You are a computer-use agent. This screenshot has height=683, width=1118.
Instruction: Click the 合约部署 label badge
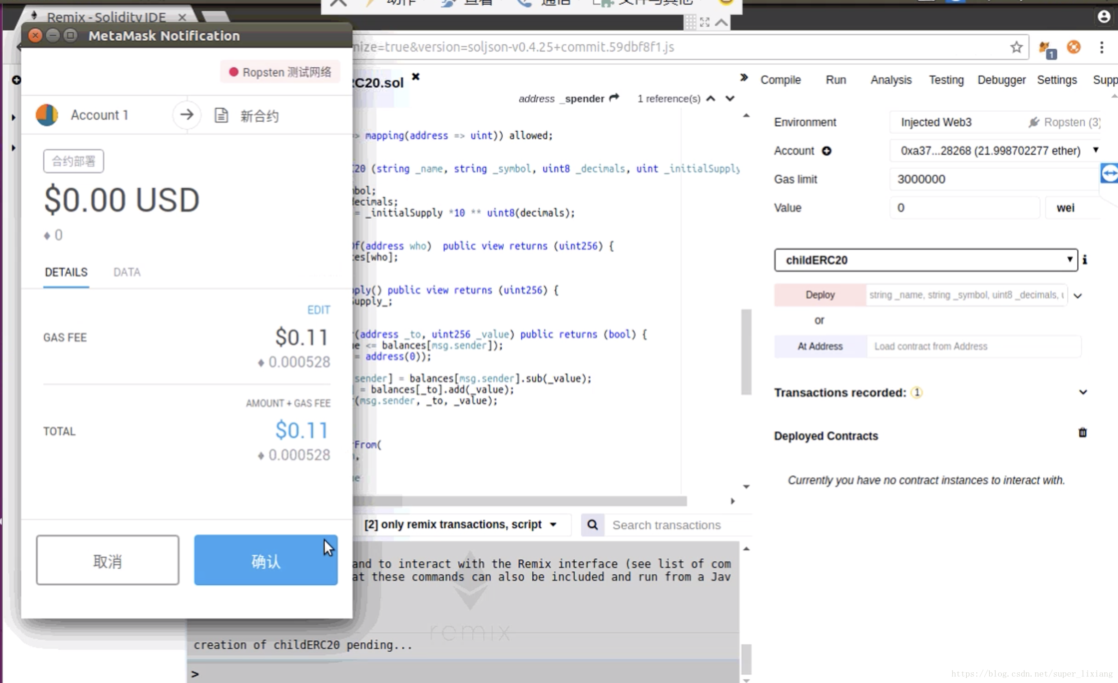[73, 161]
